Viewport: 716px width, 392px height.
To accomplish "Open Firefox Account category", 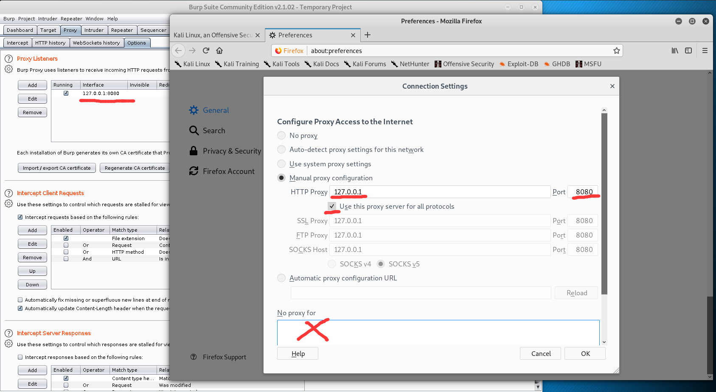I will tap(222, 171).
